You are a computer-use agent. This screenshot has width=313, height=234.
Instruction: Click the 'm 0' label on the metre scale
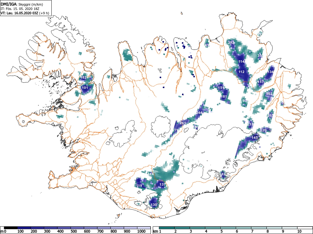[x=4, y=232]
